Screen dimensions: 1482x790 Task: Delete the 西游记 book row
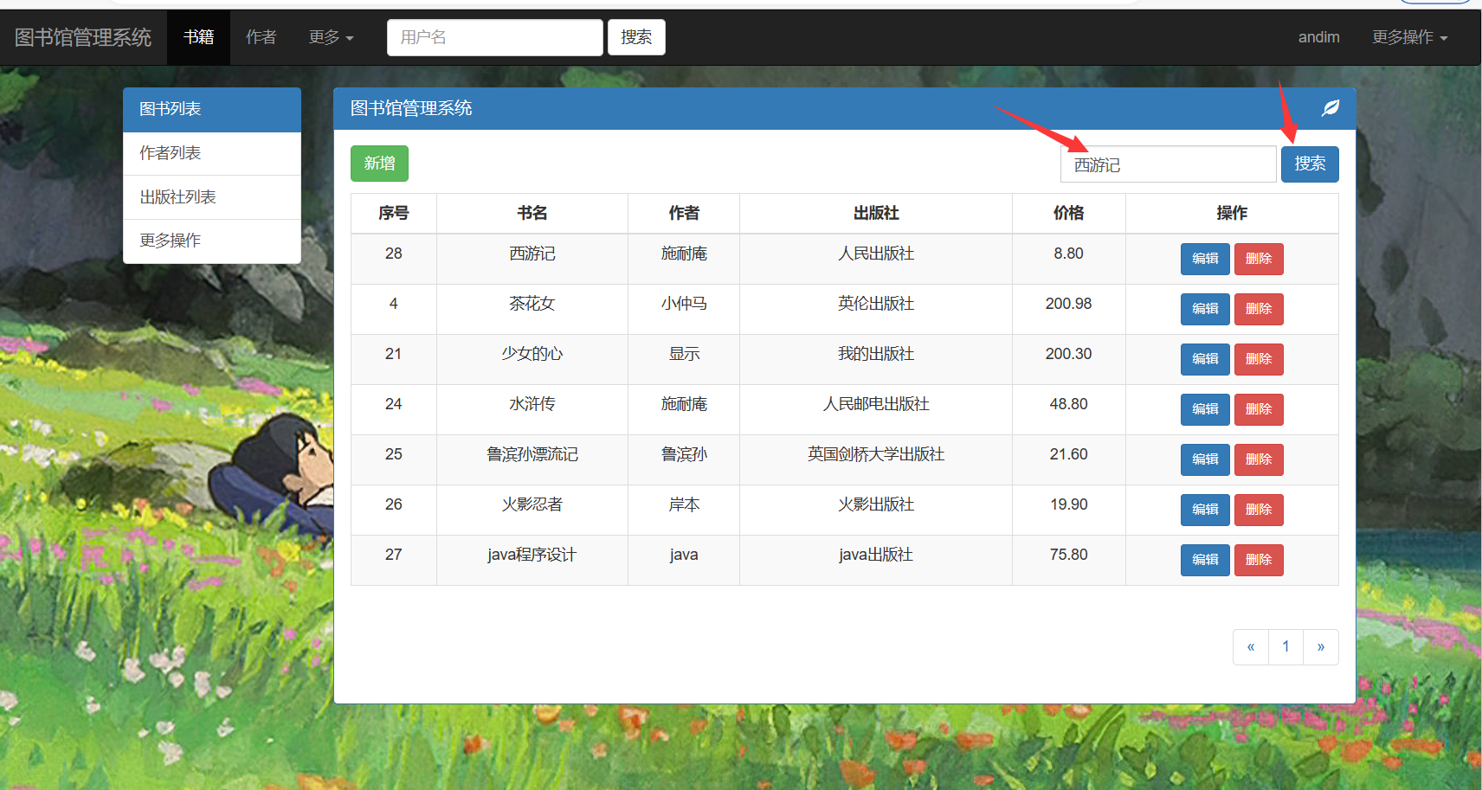tap(1259, 259)
